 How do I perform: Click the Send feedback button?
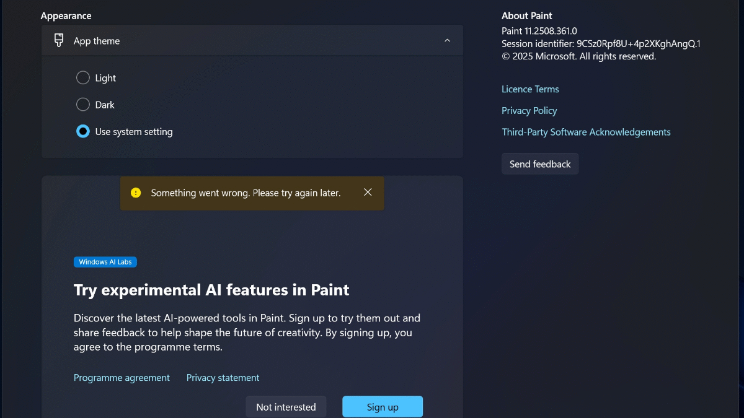pyautogui.click(x=540, y=164)
